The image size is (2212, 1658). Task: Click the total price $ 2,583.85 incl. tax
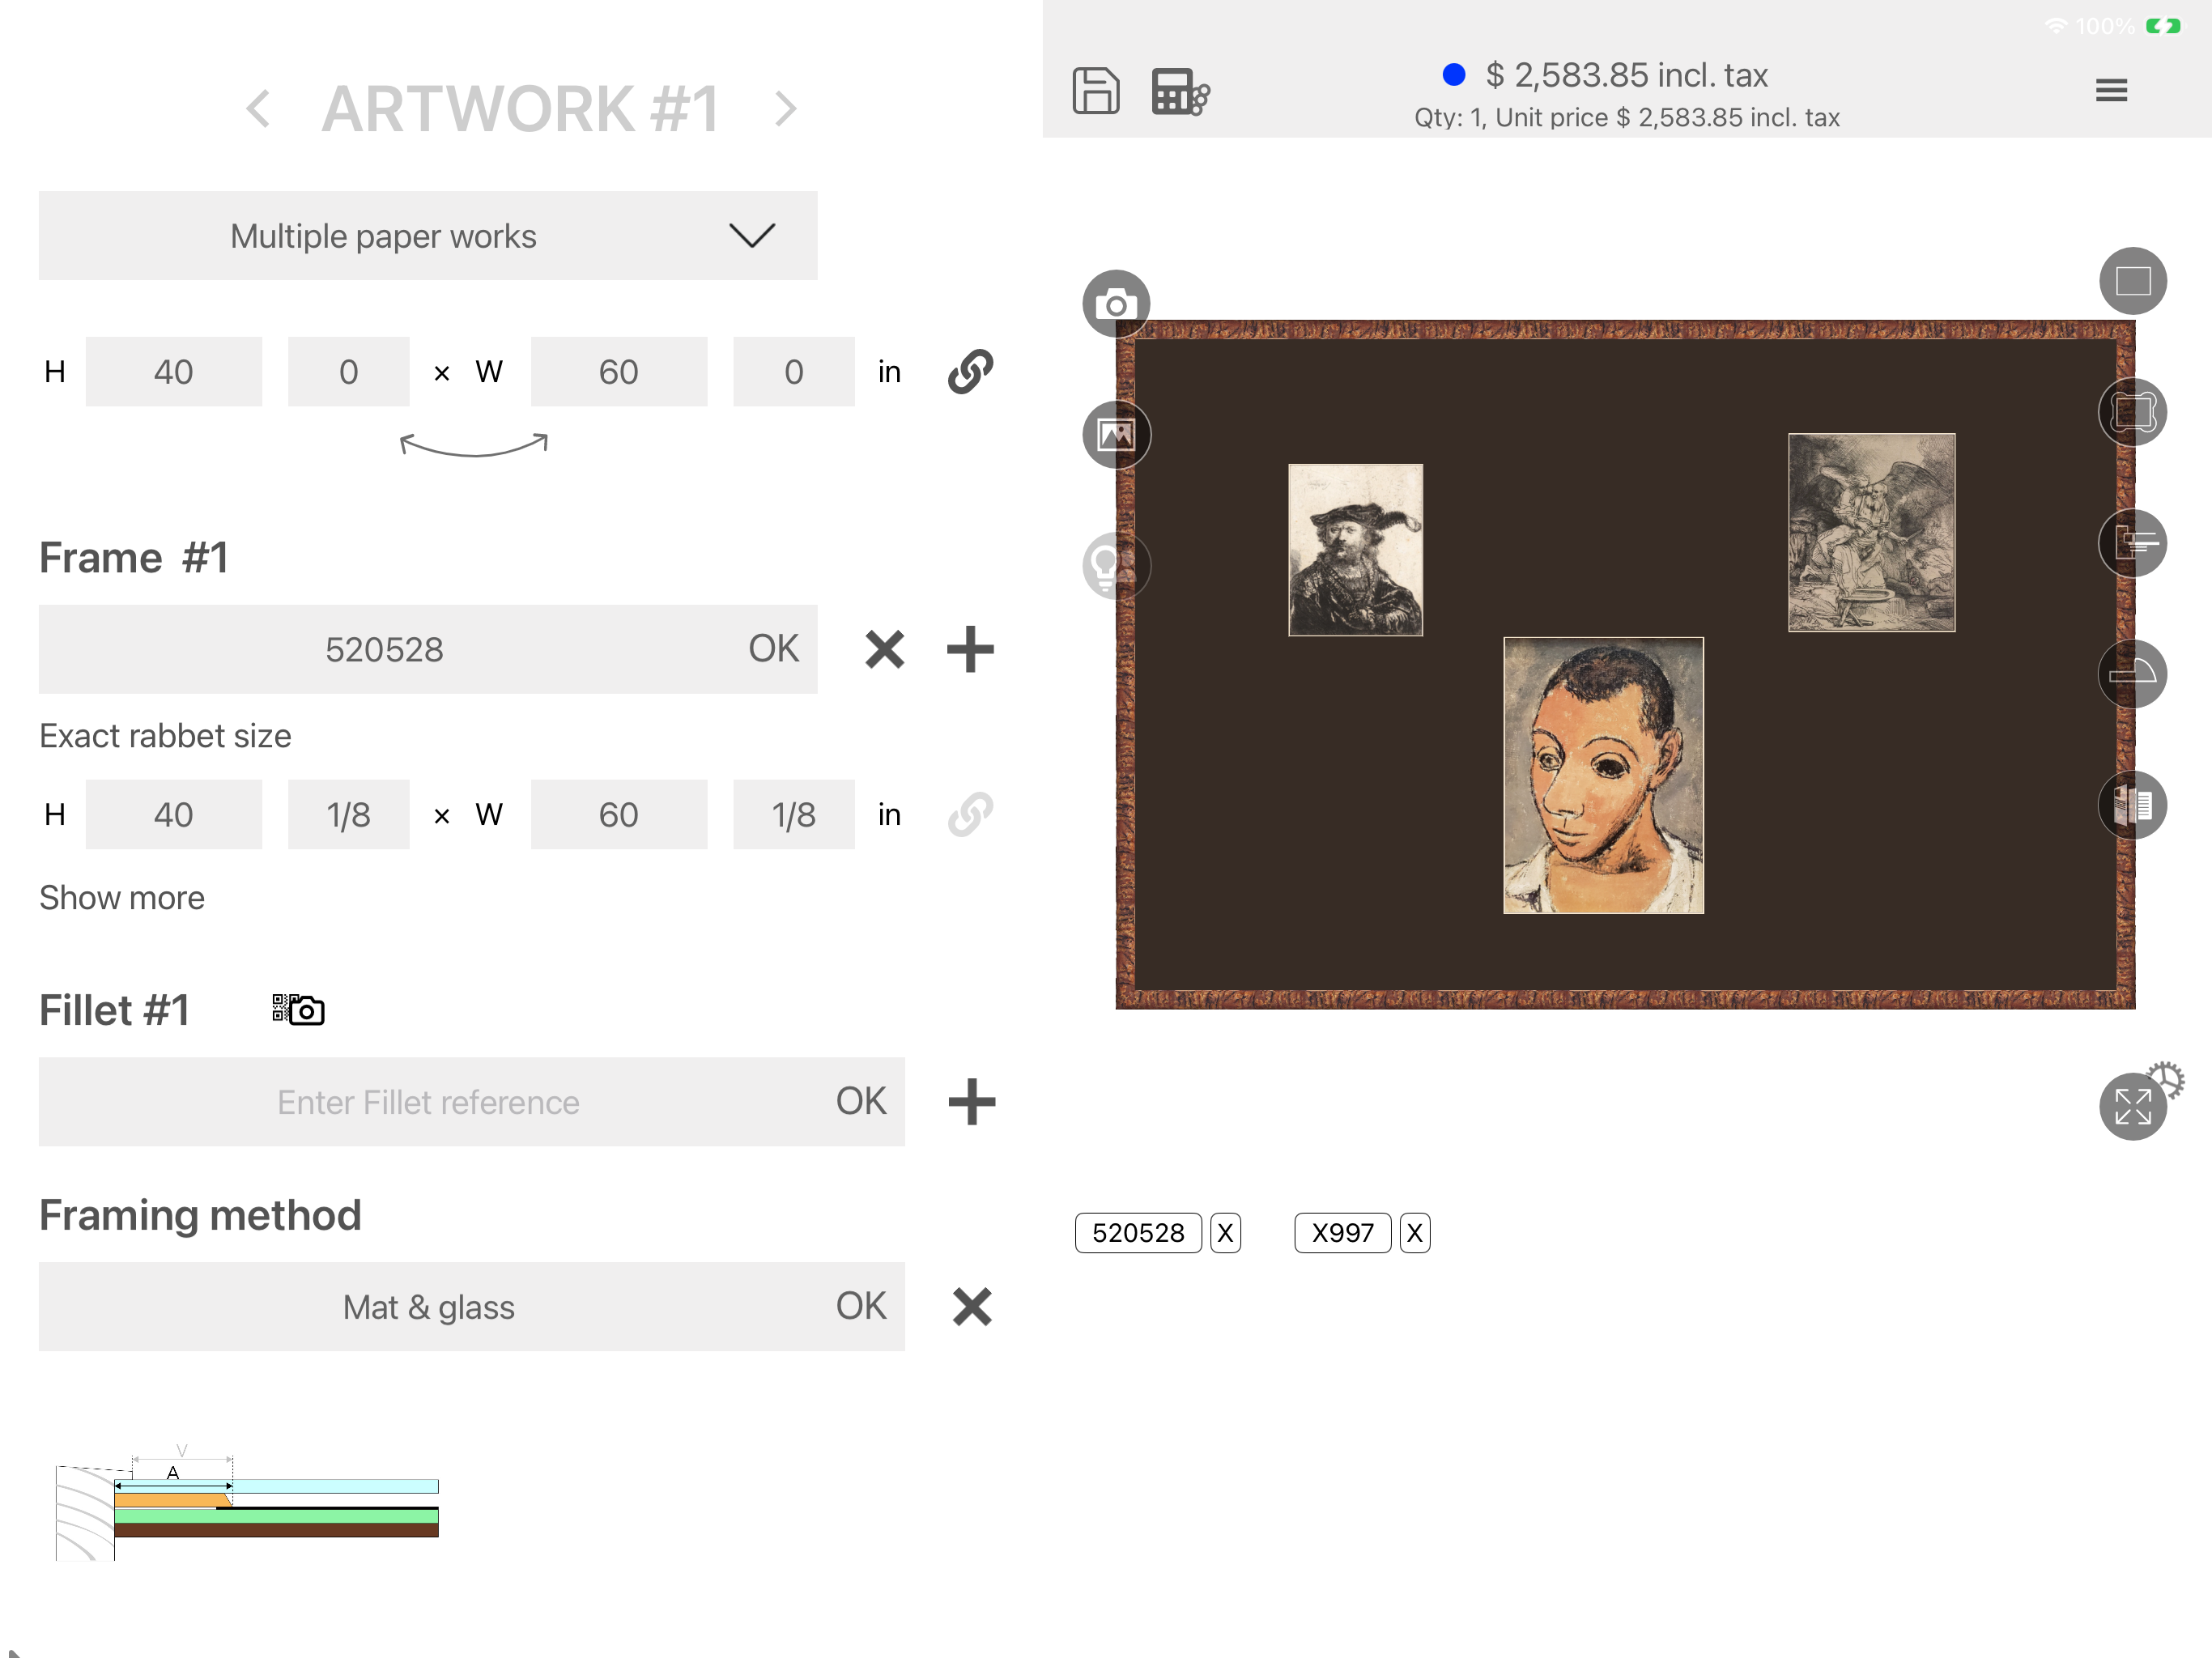click(1627, 75)
